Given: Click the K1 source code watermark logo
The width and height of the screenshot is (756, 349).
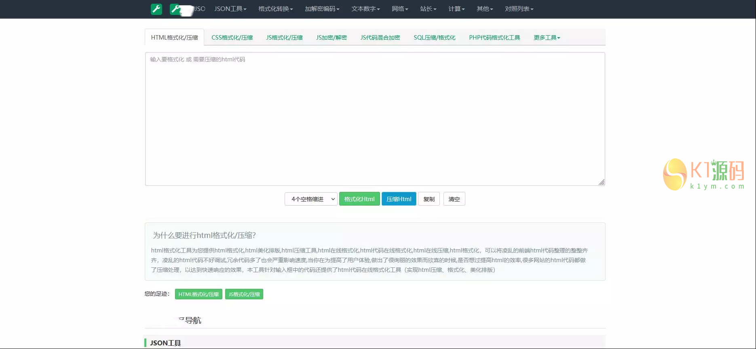Looking at the screenshot, I should coord(703,174).
